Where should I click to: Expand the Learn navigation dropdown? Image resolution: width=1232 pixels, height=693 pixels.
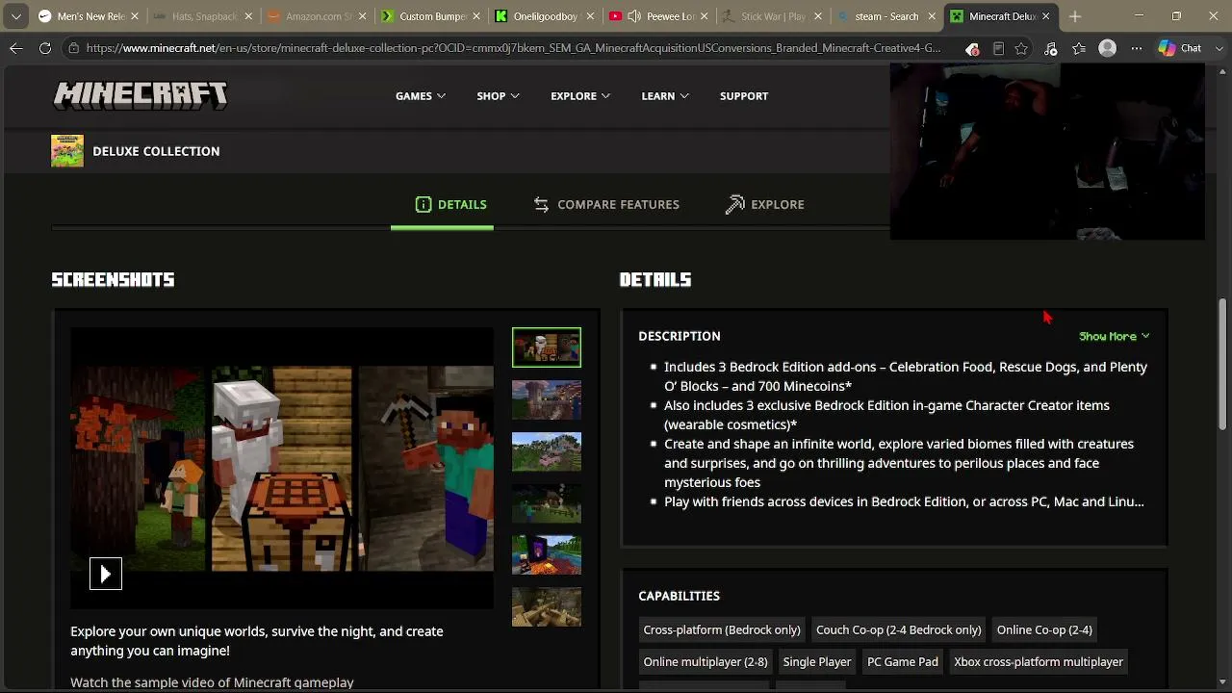click(x=665, y=96)
